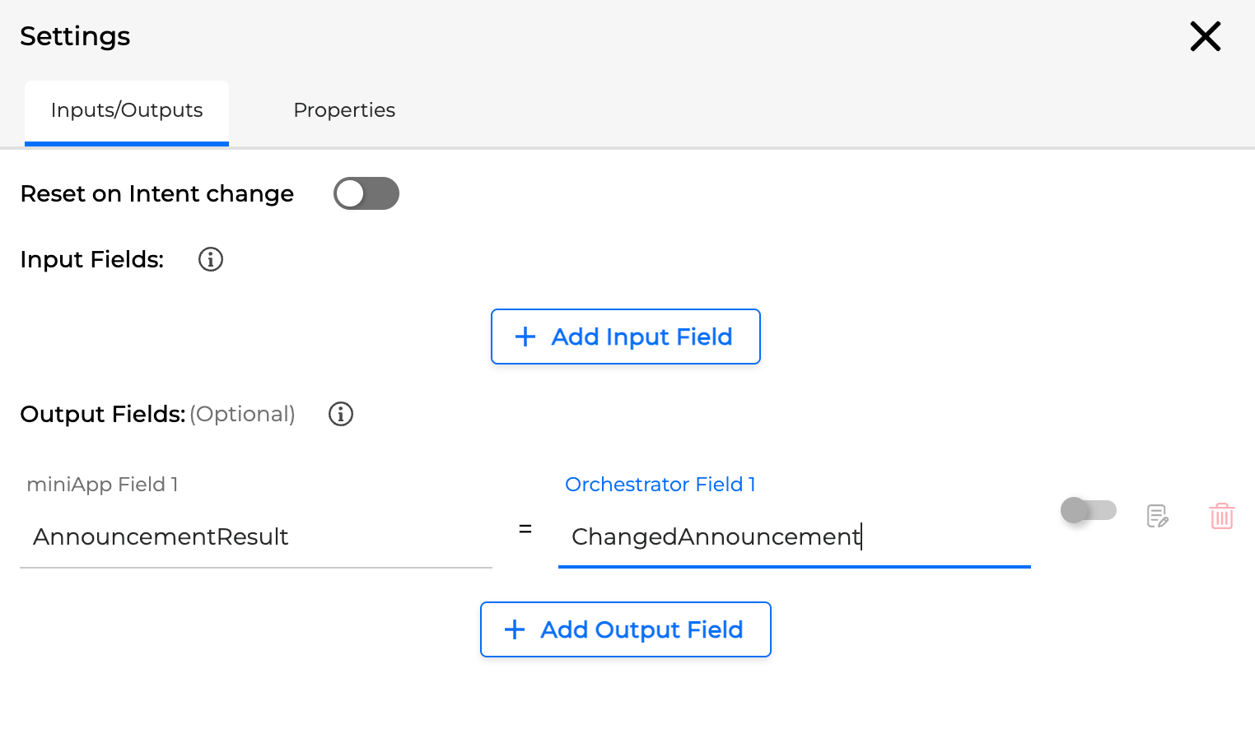Flip the switch next to ChangedAnnouncement field
The image size is (1255, 729).
[1088, 510]
